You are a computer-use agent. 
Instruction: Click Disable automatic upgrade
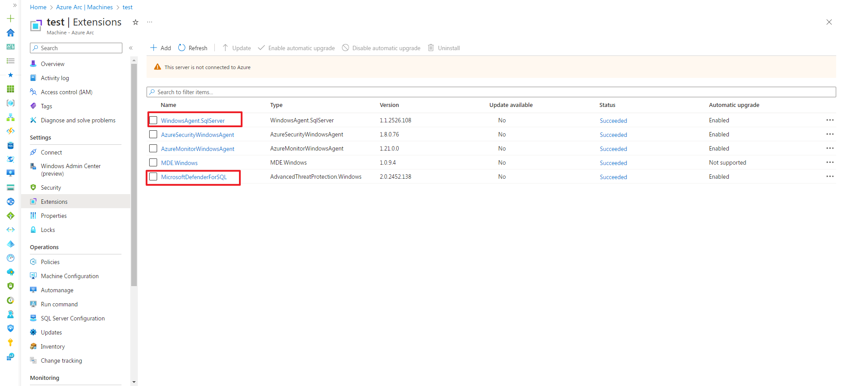click(381, 48)
